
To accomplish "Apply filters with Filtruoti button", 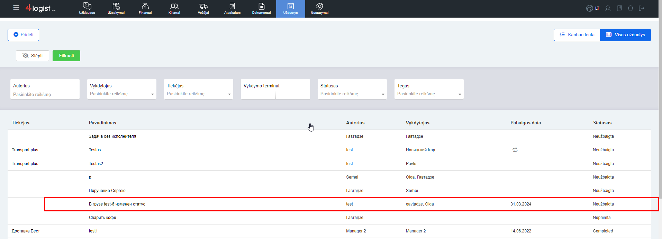I will (x=66, y=56).
